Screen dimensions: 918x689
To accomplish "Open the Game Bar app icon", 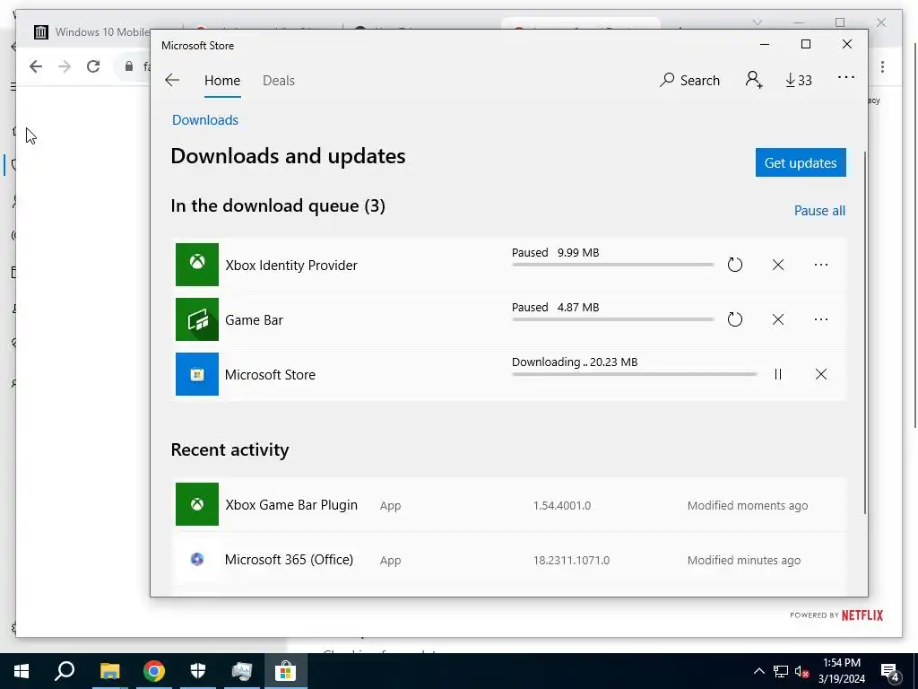I will tap(197, 319).
